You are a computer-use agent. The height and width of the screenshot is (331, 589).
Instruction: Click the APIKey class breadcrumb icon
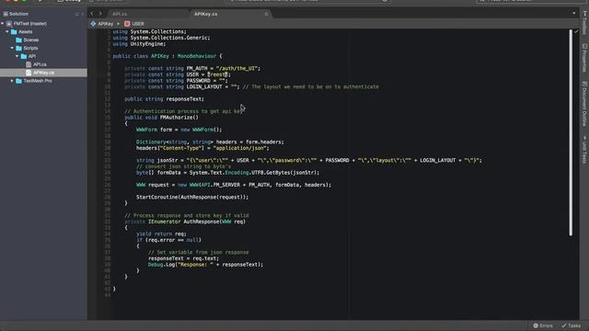pyautogui.click(x=93, y=24)
